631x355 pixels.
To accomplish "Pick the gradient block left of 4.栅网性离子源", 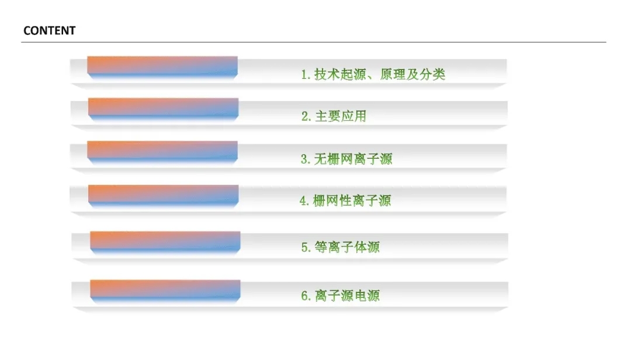I will click(164, 194).
